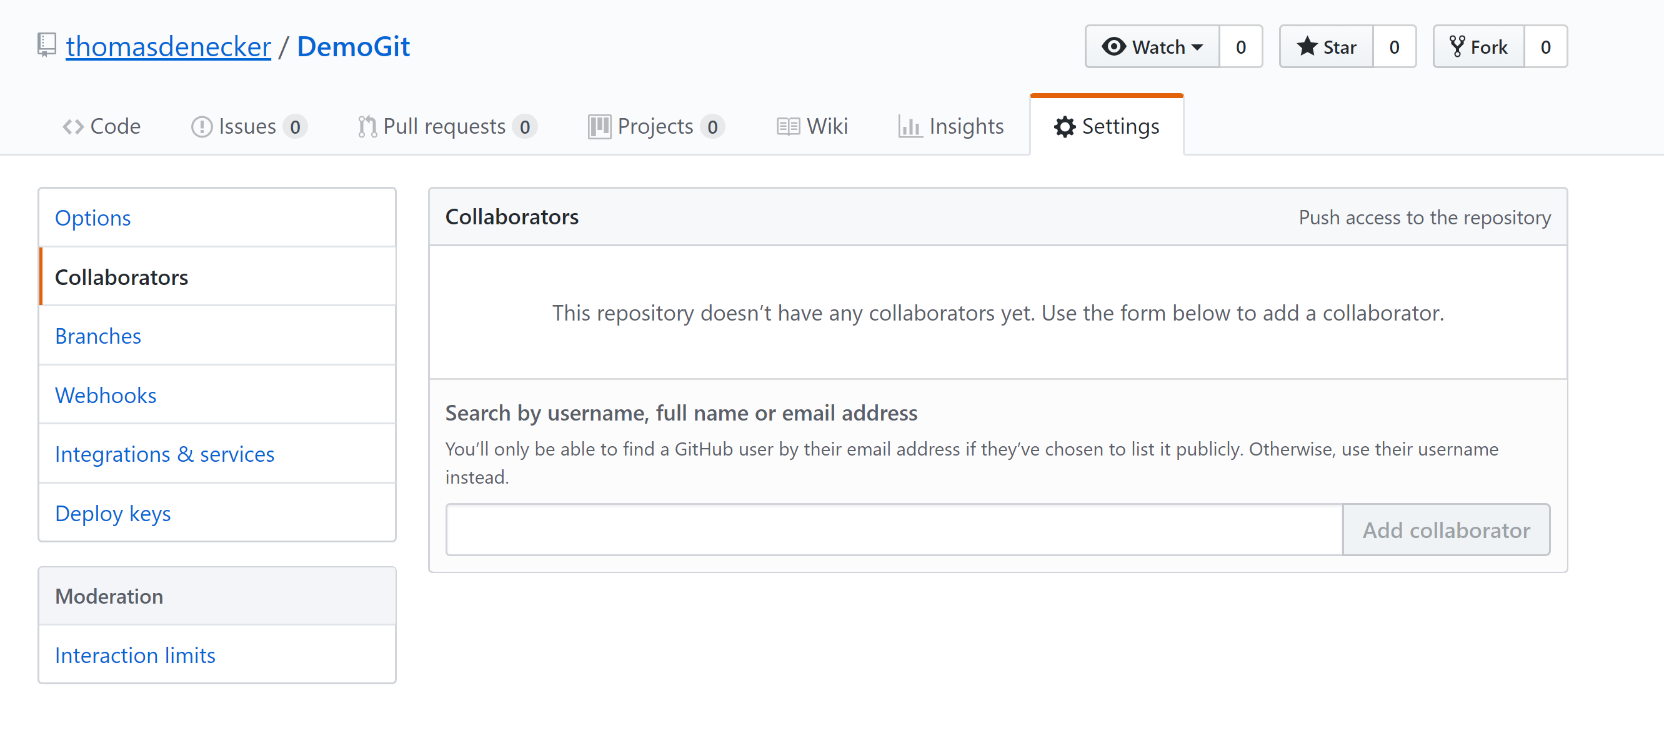
Task: Click the Projects board icon
Action: click(x=599, y=127)
